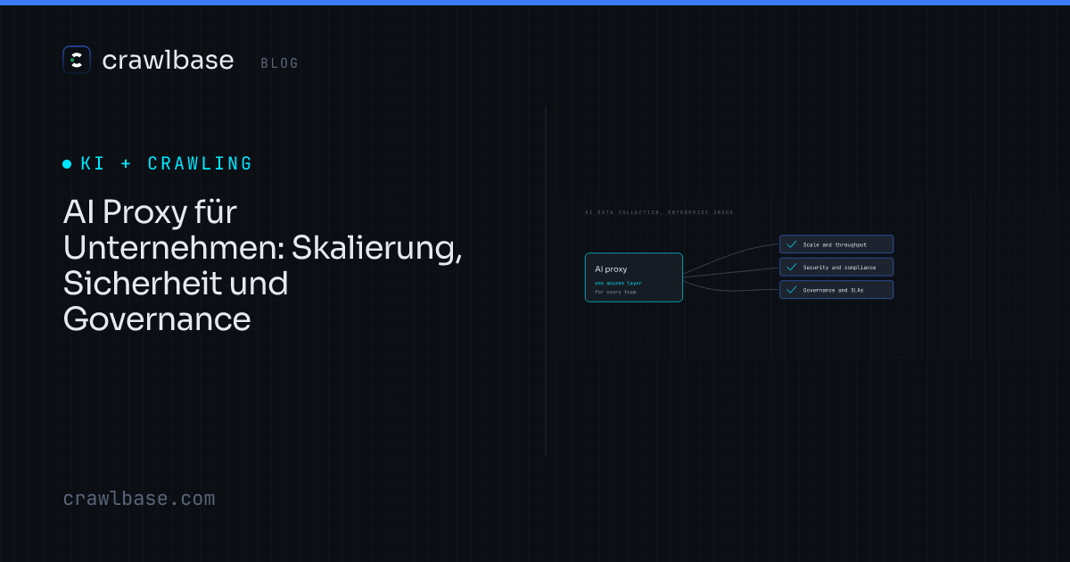Click the 'AI DATA COLLECTION, ENTERPRISE GRADE' caption
This screenshot has height=562, width=1070.
[x=659, y=212]
